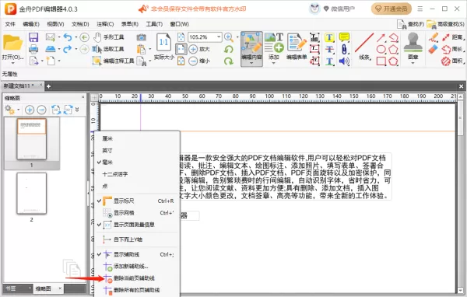Open the 工具(T) menu
This screenshot has height=297, width=467.
point(154,24)
